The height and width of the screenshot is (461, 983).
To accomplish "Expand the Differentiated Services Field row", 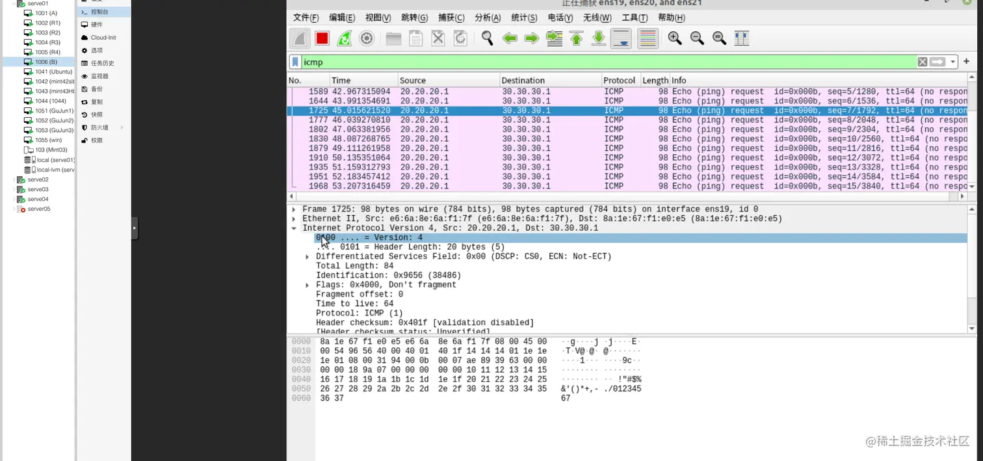I will pos(308,257).
